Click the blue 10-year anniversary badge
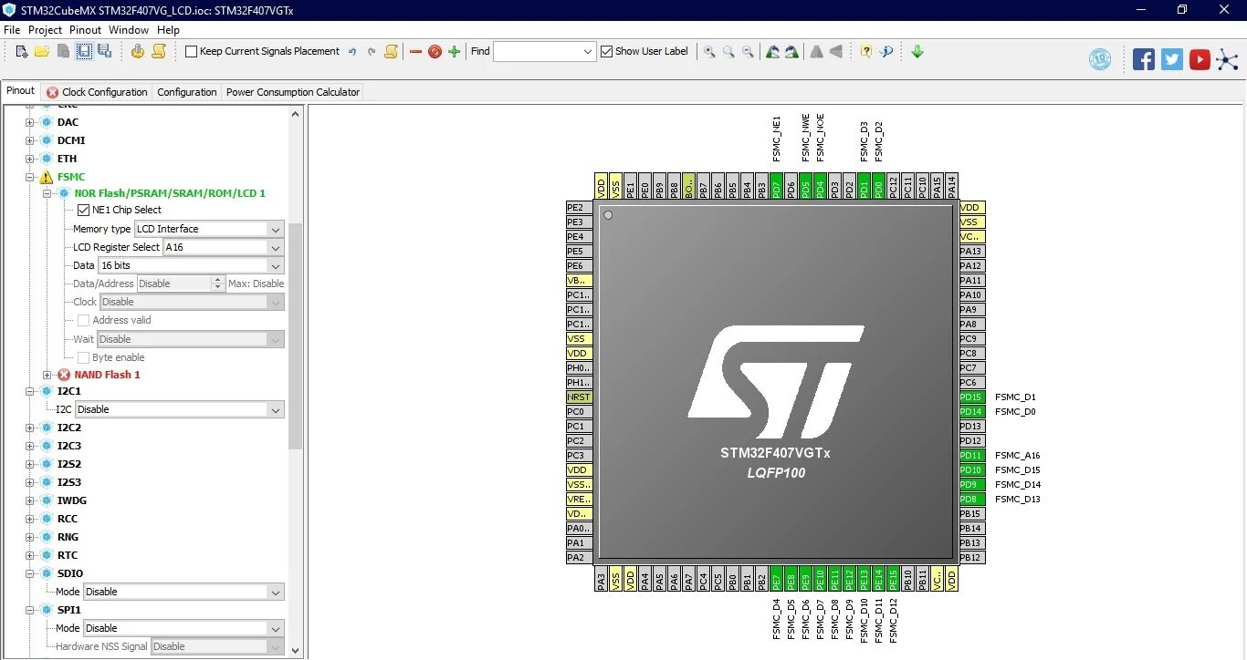This screenshot has width=1247, height=660. click(x=1100, y=60)
